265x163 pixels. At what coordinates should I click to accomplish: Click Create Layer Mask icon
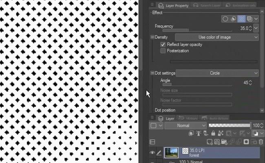pos(246,142)
